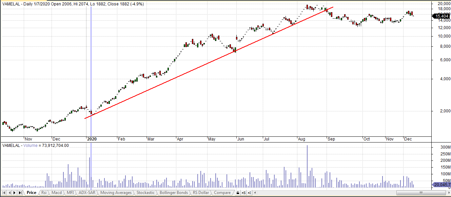Click the scrollbar left arrow button

(x=254, y=193)
